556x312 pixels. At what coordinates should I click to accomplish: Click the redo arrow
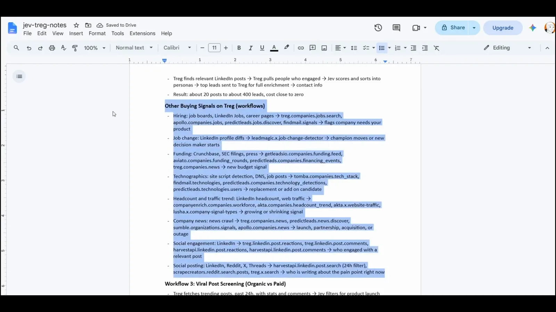[x=40, y=48]
